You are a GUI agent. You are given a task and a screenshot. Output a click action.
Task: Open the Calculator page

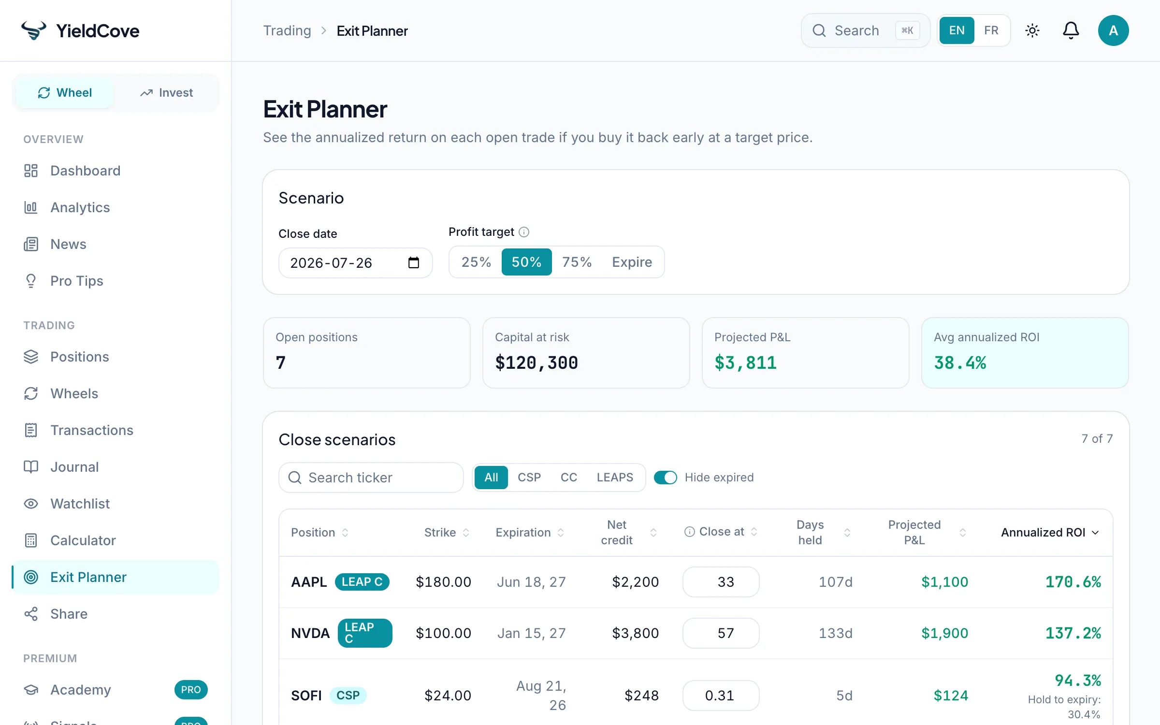(x=115, y=540)
